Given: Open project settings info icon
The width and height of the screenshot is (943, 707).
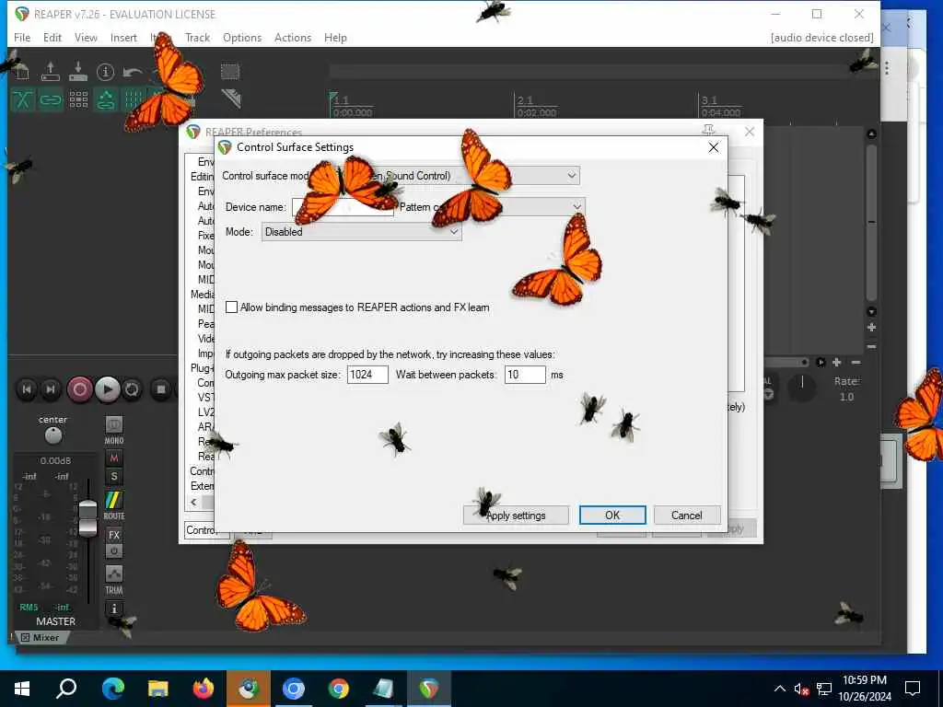Looking at the screenshot, I should [x=105, y=72].
